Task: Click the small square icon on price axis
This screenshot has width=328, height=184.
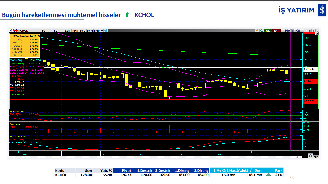Action: [x=317, y=33]
